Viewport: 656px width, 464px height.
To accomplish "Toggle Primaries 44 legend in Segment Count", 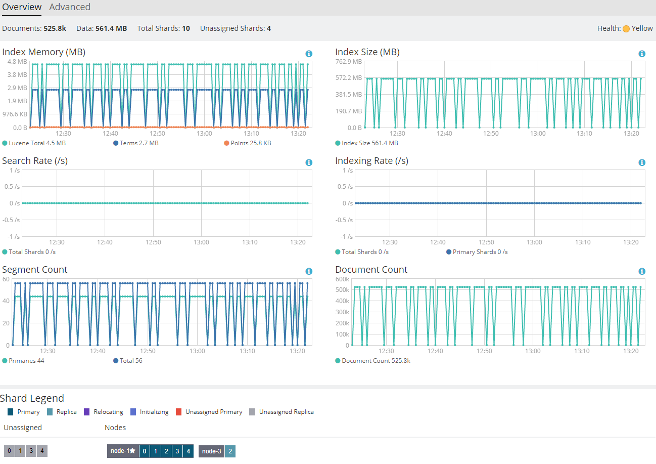I will tap(23, 361).
